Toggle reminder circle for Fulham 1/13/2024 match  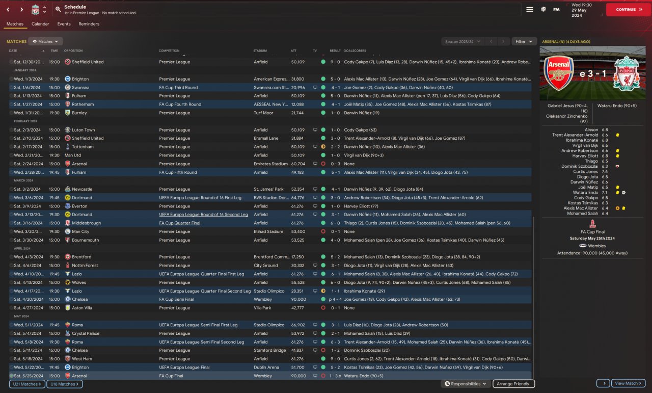coord(11,96)
